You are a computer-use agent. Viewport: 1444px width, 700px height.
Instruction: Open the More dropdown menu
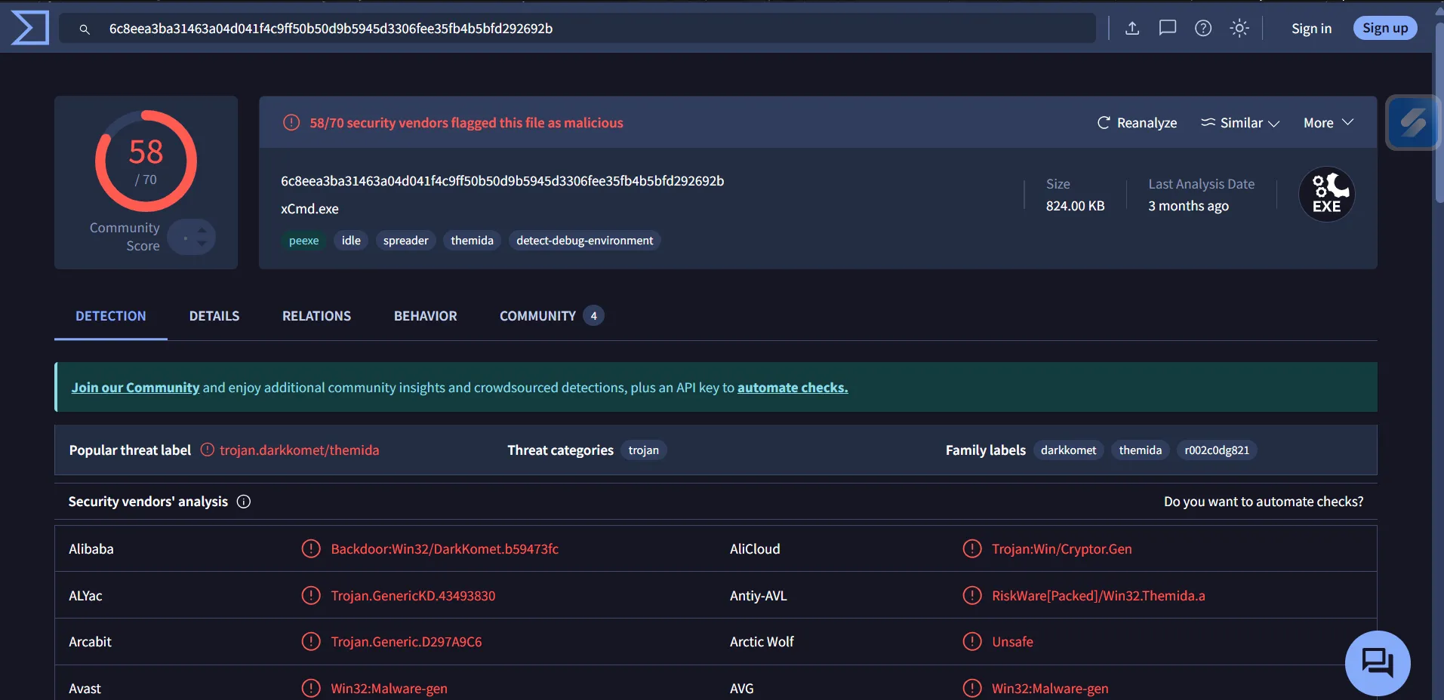(1329, 122)
